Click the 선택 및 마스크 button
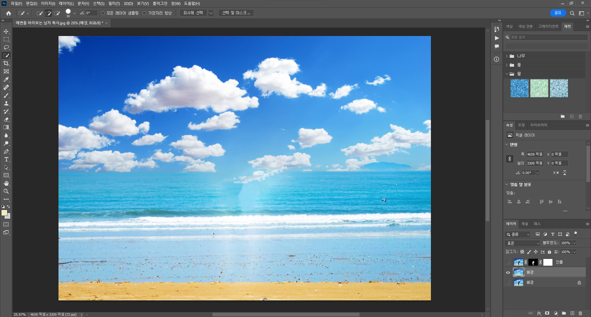 click(x=236, y=13)
